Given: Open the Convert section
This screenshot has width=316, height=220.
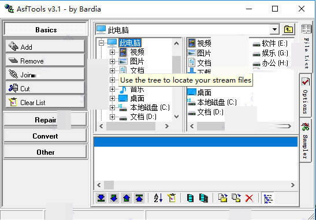Looking at the screenshot, I should (x=45, y=136).
